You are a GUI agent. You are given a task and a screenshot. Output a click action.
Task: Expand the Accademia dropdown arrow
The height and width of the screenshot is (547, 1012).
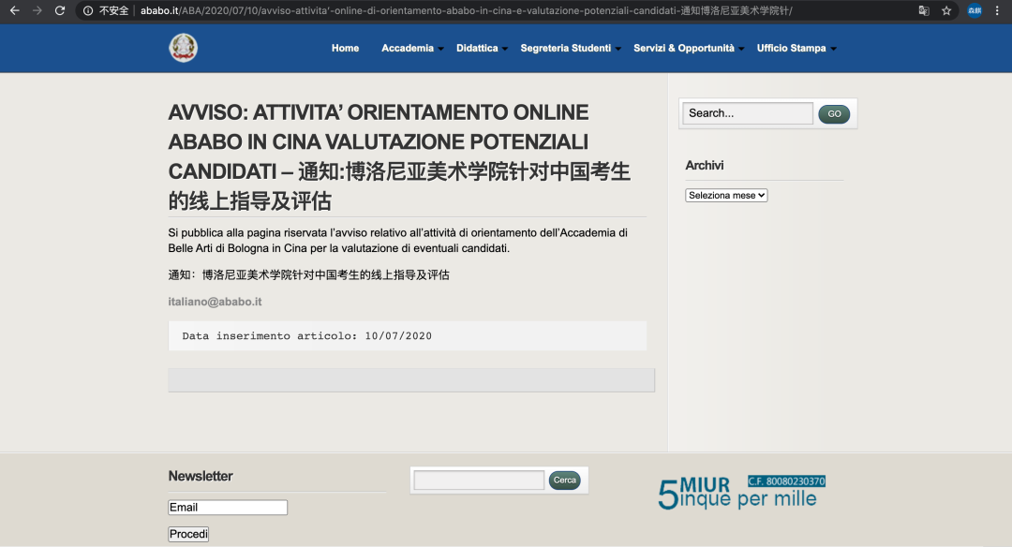440,49
